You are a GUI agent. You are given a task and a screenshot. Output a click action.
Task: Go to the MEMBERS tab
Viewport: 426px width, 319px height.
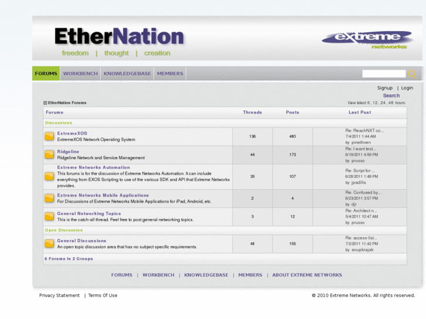[170, 74]
